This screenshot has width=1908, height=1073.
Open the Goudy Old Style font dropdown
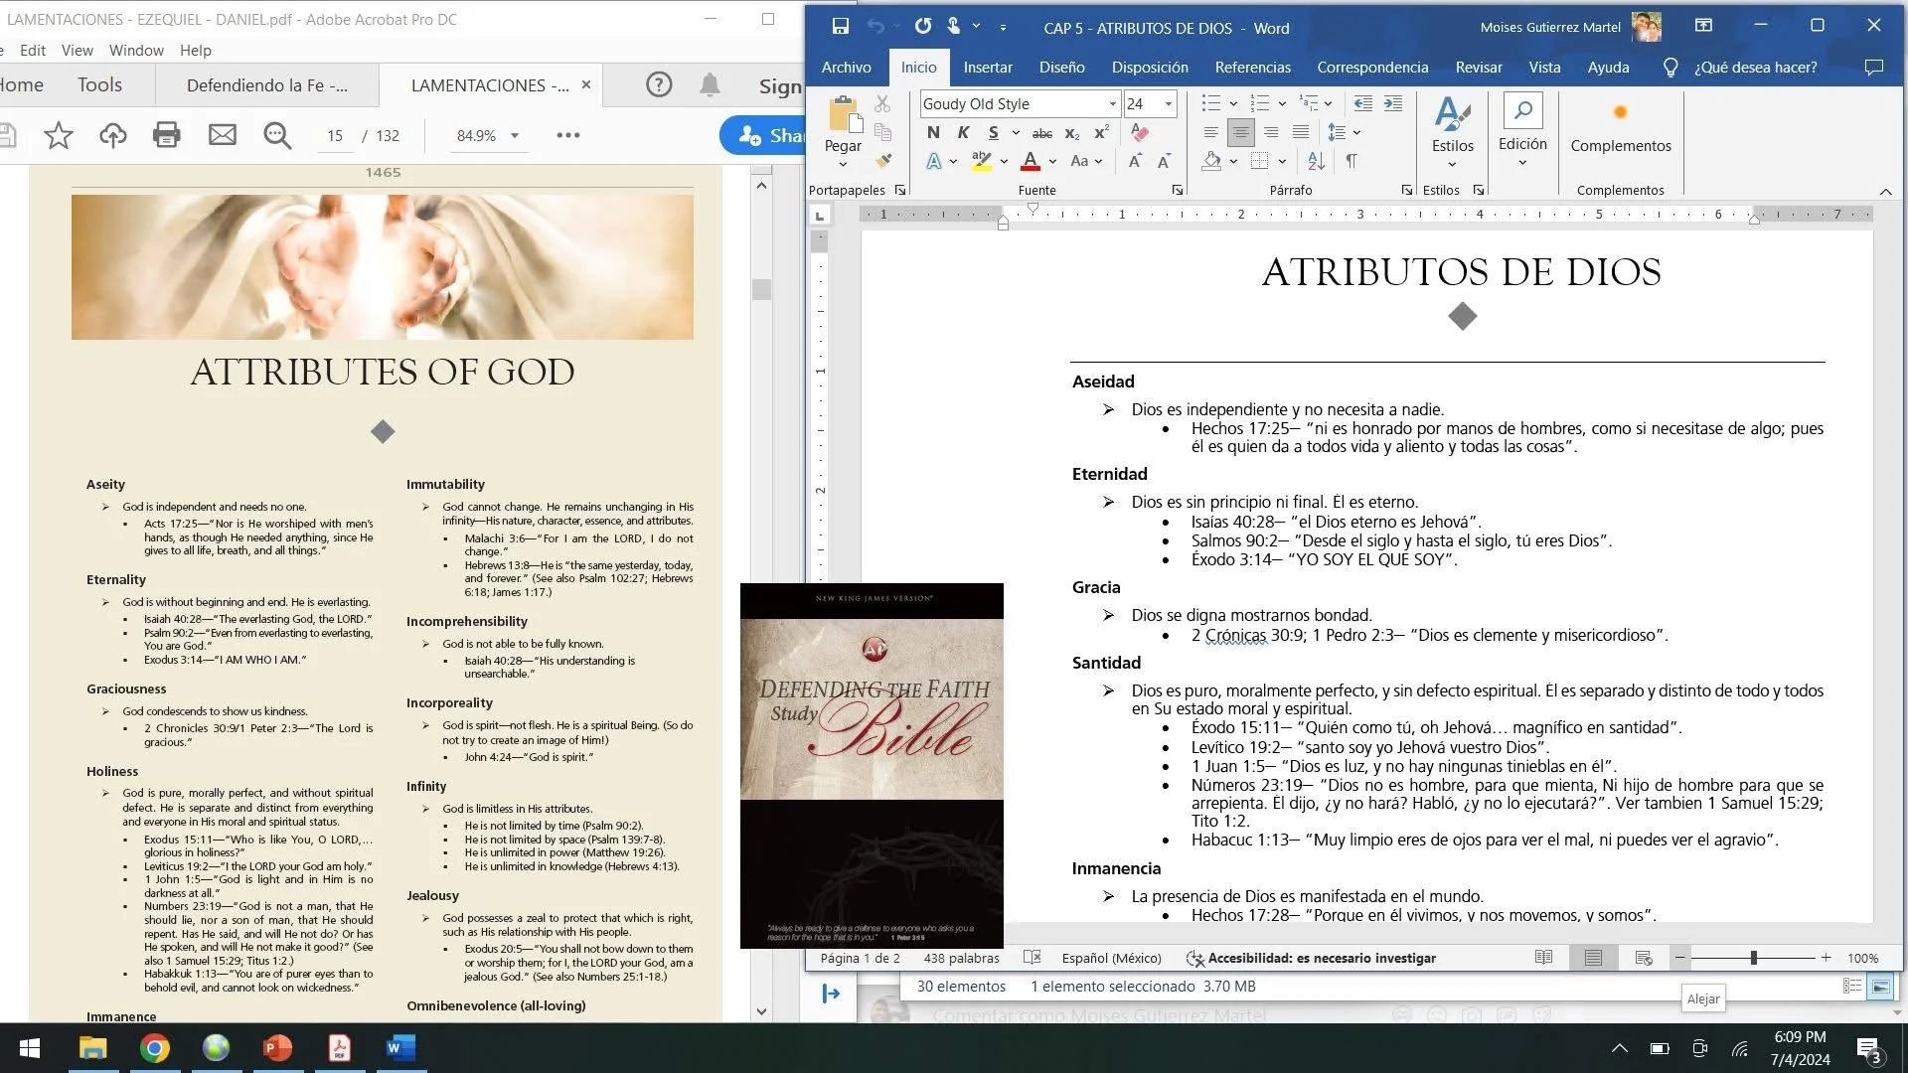pos(1112,103)
